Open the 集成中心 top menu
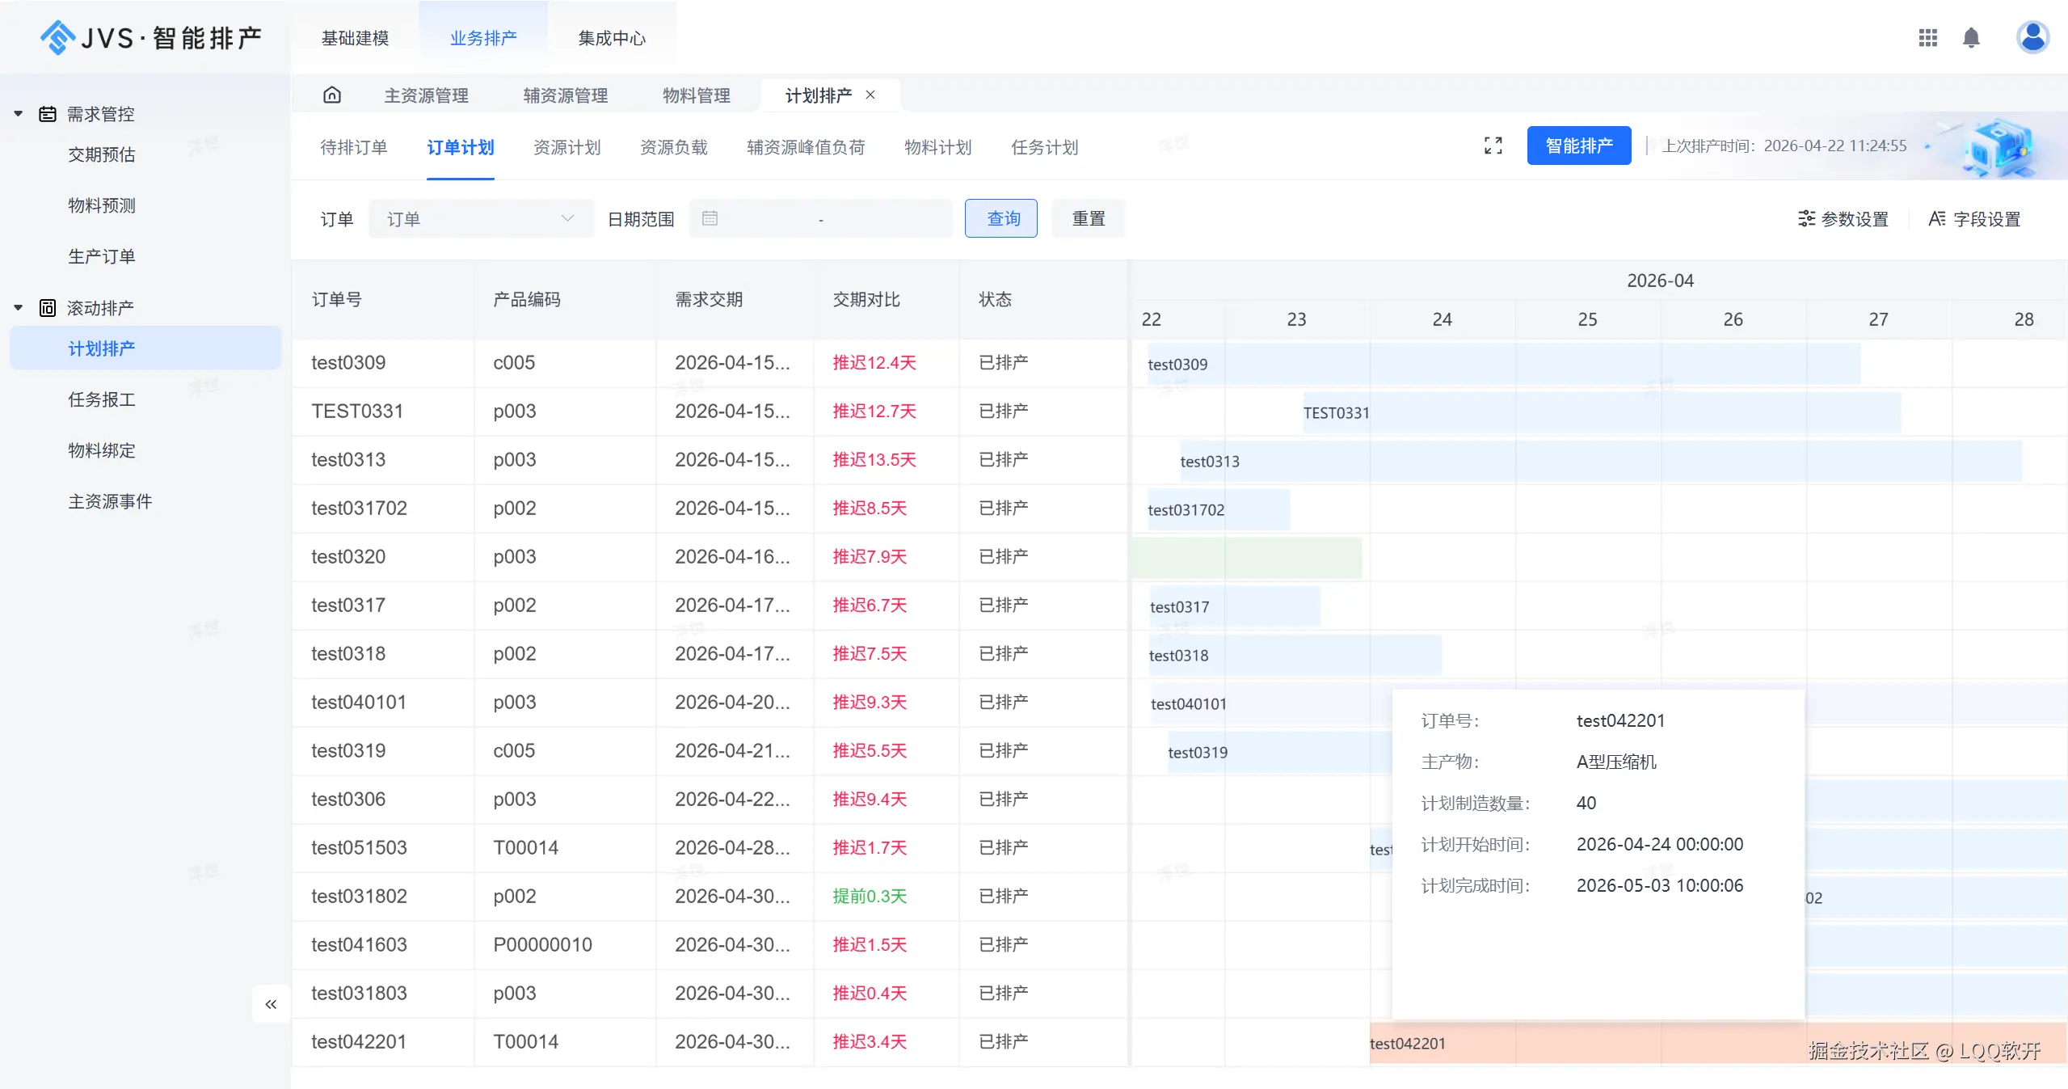 tap(612, 38)
